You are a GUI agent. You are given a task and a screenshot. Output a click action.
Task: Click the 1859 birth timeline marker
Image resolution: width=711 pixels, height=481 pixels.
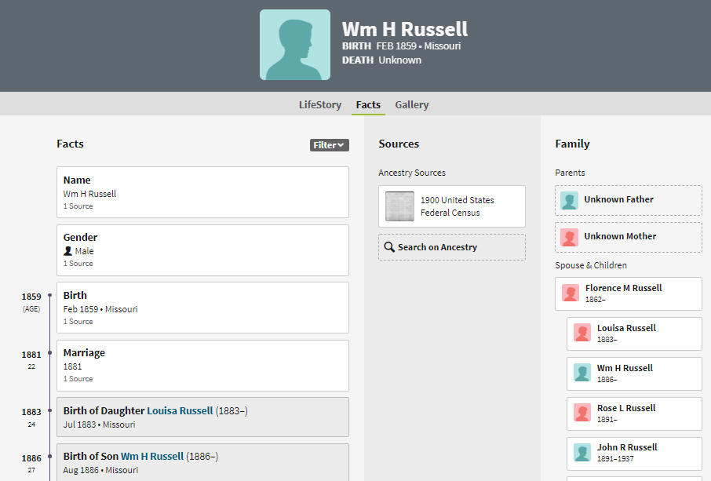click(50, 295)
